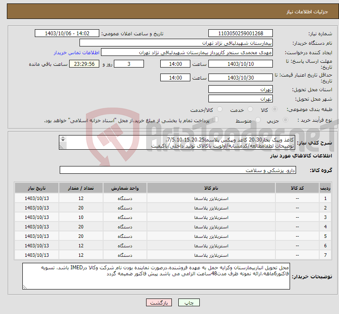Viewport: 339px width, 314px height.
Task: Click the کد کالا column header
Action: click(297, 188)
